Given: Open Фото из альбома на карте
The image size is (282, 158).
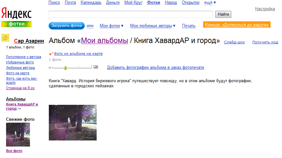Looking at the screenshot, I should 78,54.
